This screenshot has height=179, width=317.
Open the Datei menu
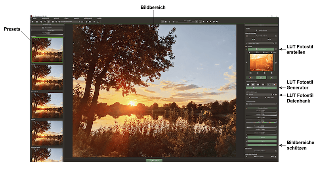[35, 18]
